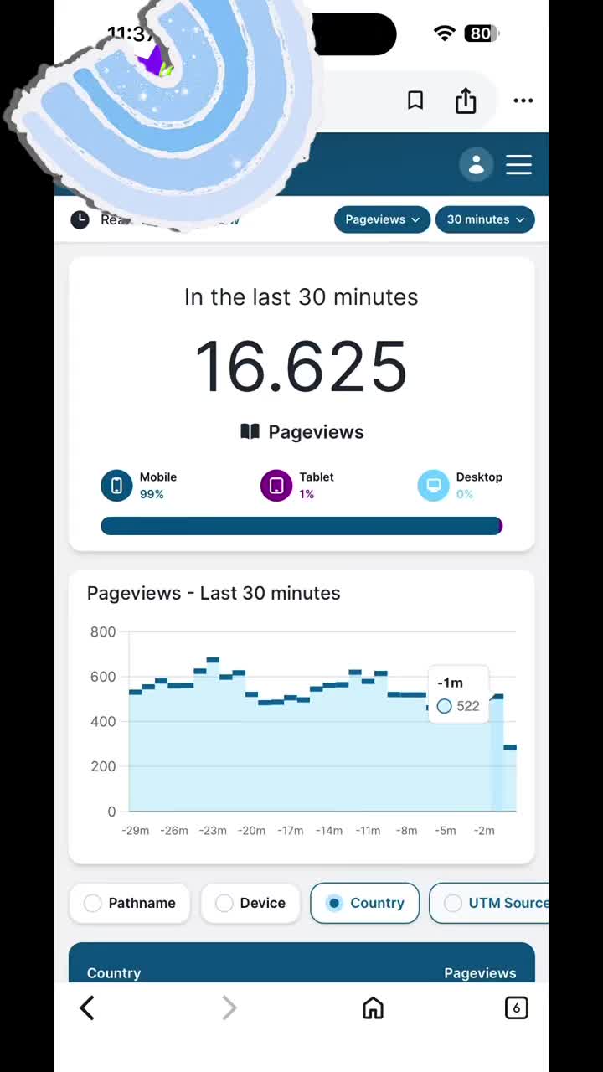The image size is (603, 1072).
Task: Tap the battery indicator showing 80
Action: pos(483,33)
